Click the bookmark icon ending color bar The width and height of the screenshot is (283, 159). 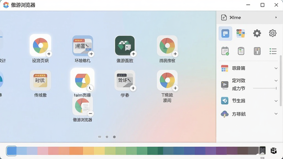[x=262, y=150]
